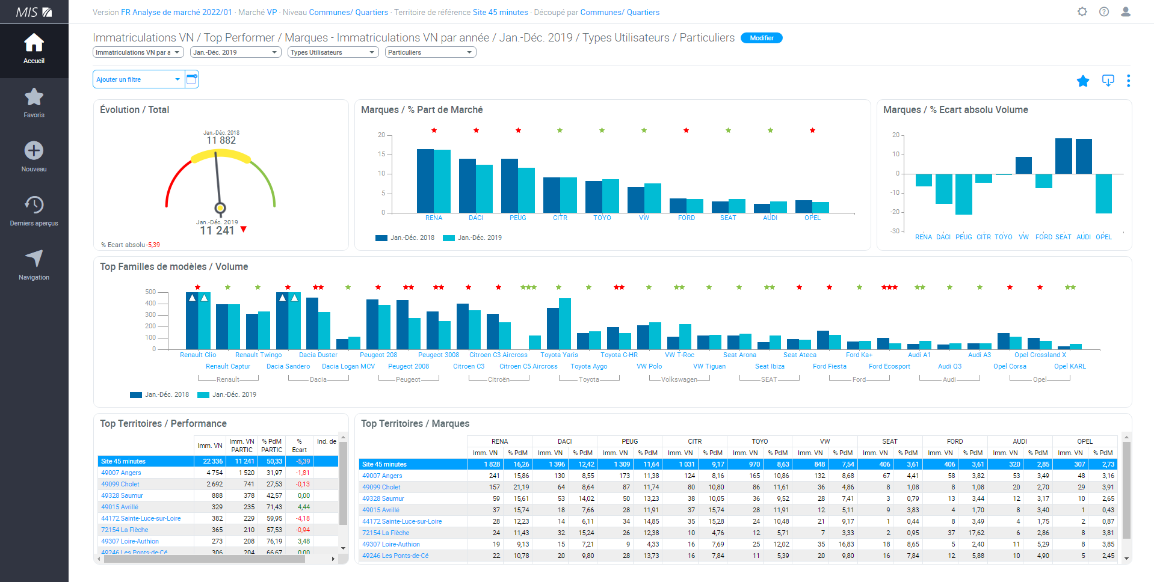1154x582 pixels.
Task: Click the help question mark icon
Action: tap(1104, 12)
